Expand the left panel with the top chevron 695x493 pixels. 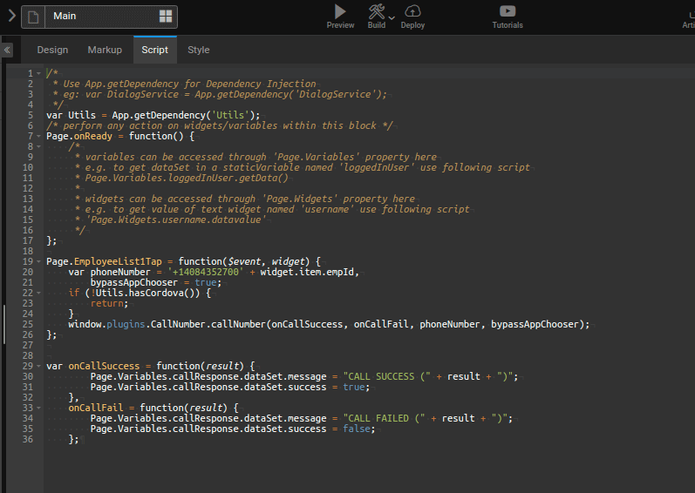coord(11,16)
